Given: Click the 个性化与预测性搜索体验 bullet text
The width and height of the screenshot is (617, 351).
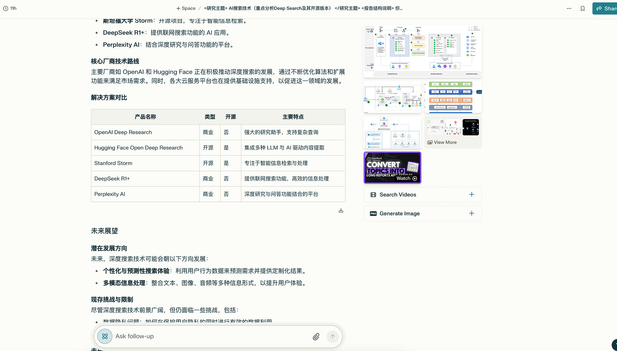Looking at the screenshot, I should click(136, 271).
